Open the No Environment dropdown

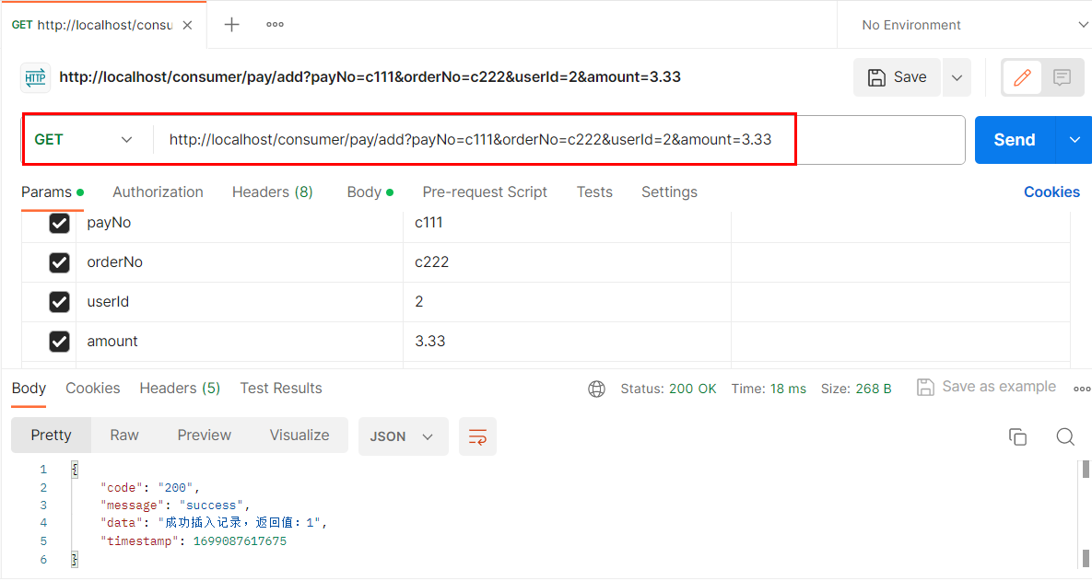[974, 25]
